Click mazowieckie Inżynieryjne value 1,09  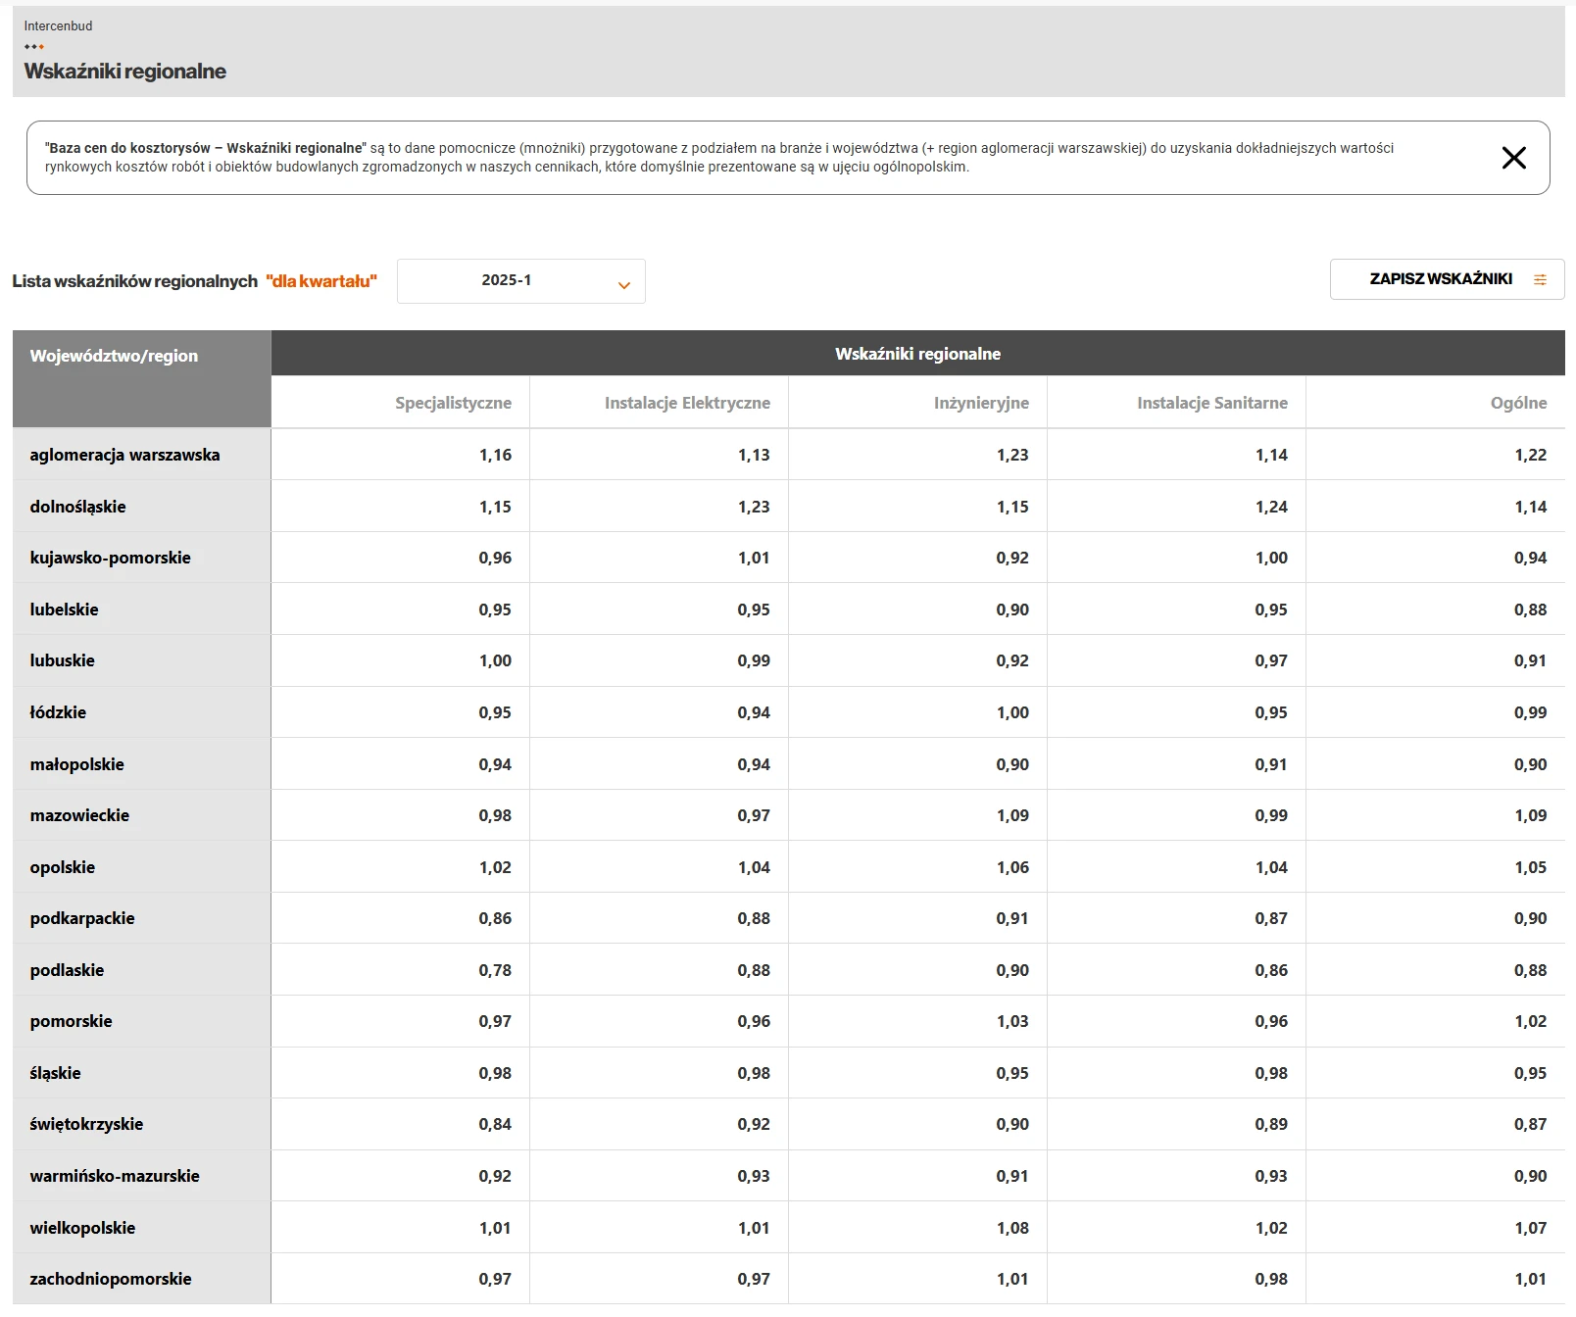coord(1012,815)
